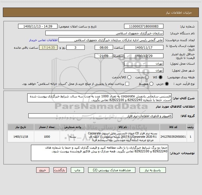Select the متوسط purchase type radio
This screenshot has width=202, height=195.
click(151, 84)
